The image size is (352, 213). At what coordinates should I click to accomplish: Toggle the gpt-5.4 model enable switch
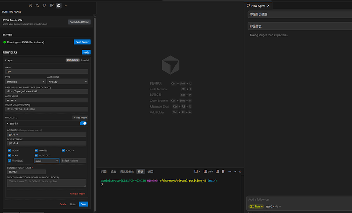[83, 123]
